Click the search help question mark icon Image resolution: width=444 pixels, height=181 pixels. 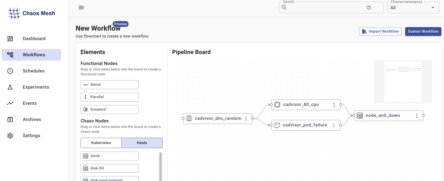coord(368,8)
